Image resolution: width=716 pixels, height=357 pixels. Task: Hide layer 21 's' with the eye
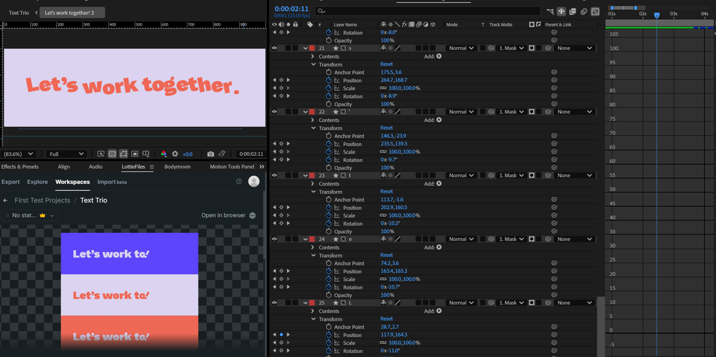tap(274, 48)
